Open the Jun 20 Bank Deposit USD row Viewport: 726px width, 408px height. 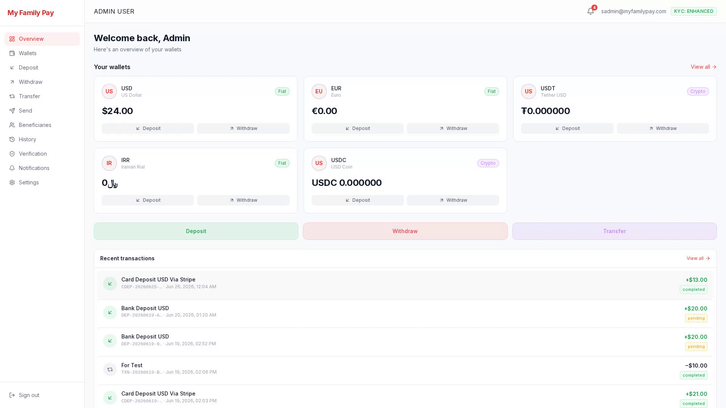405,314
